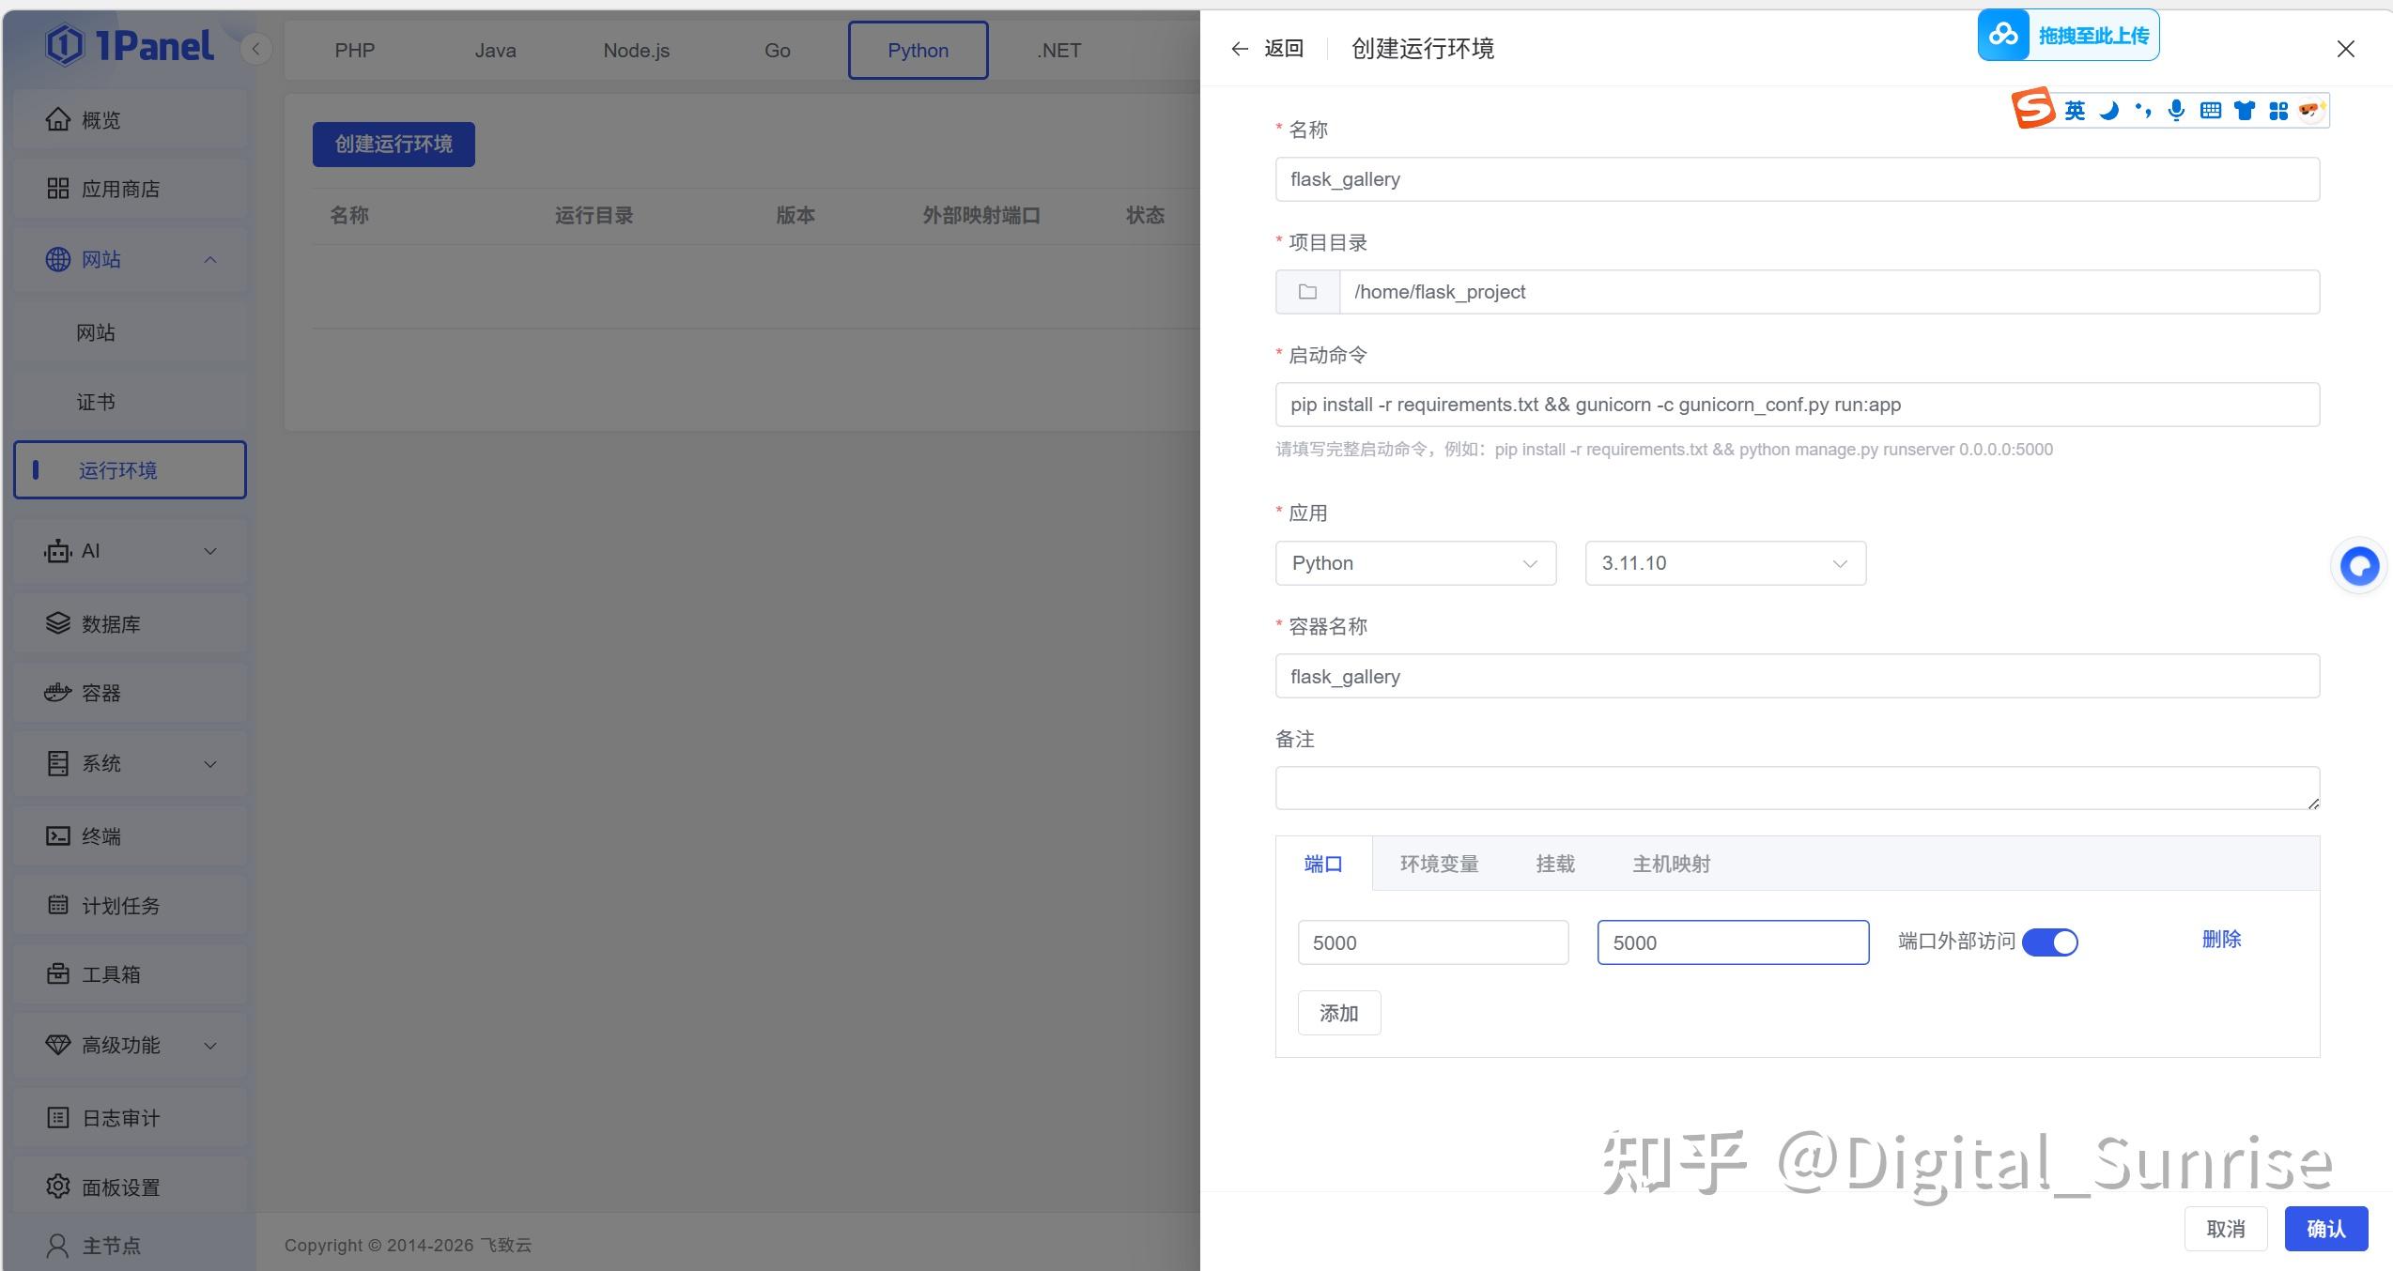Open the version dropdown showing 3.11.10
The image size is (2393, 1271).
coord(1724,562)
